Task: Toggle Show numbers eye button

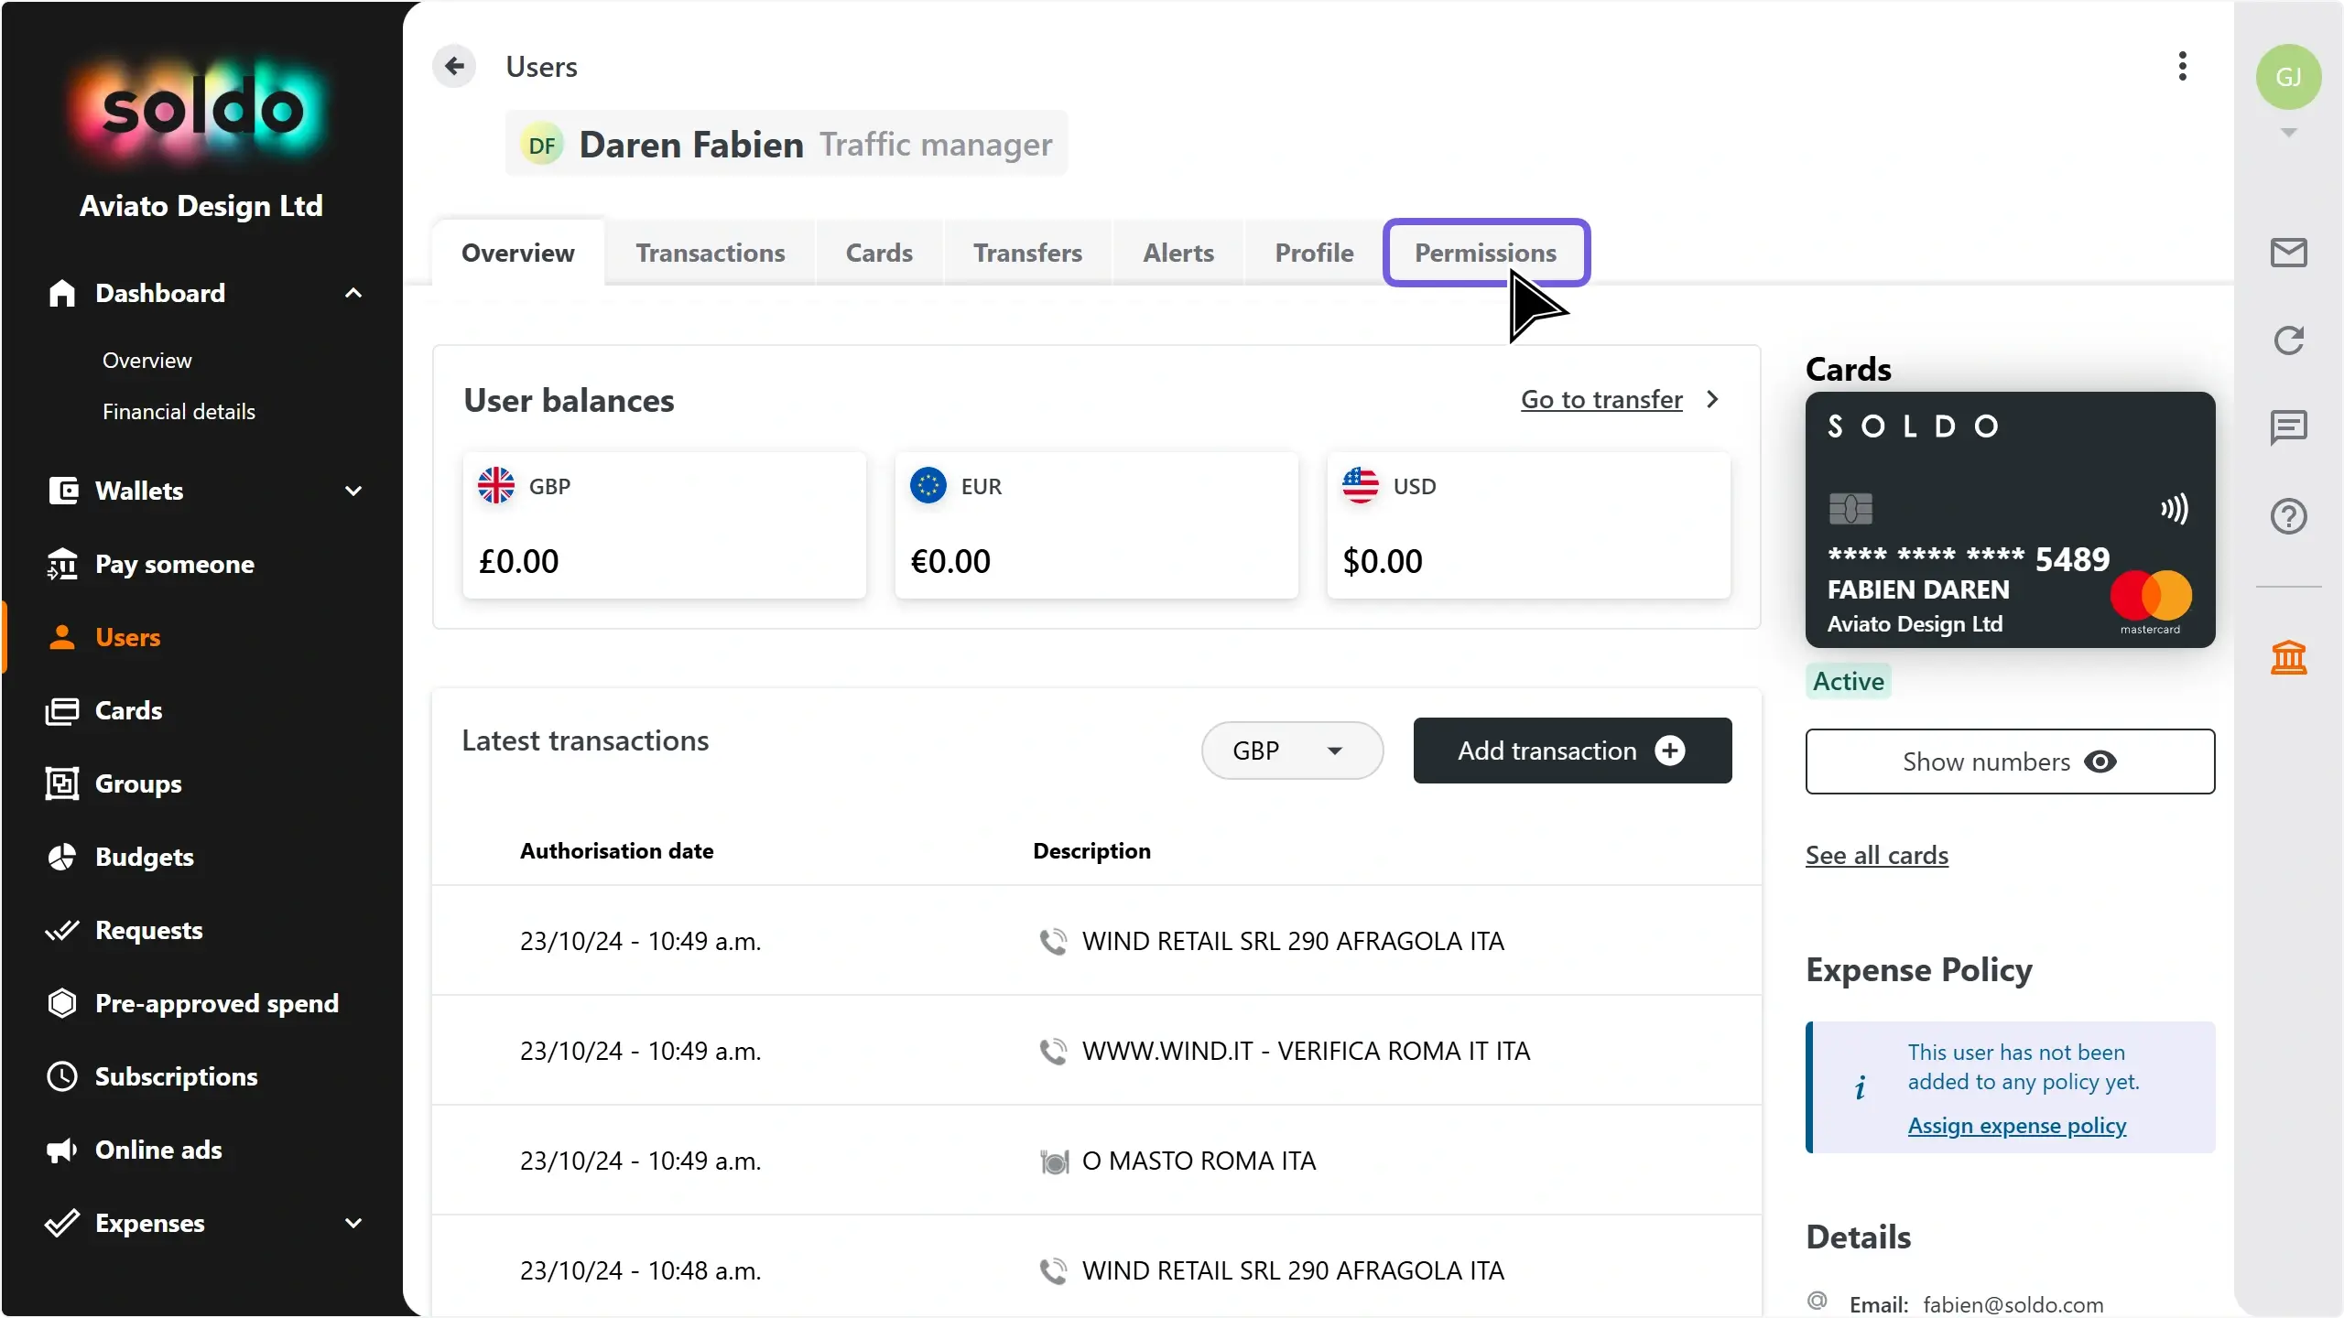Action: point(2010,762)
